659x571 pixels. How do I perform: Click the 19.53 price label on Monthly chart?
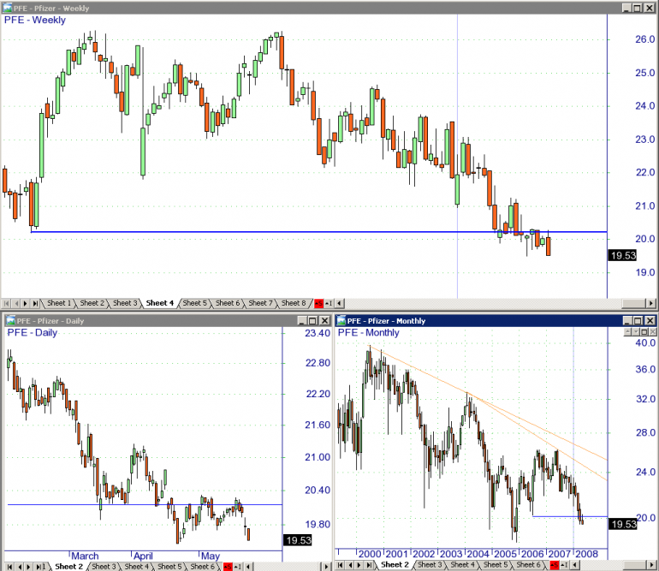[623, 524]
